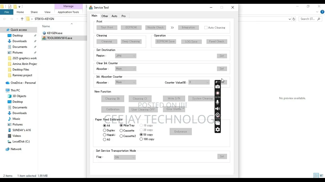325x182 pixels.
Task: Click the red record button on recorder bar
Action: tap(218, 93)
